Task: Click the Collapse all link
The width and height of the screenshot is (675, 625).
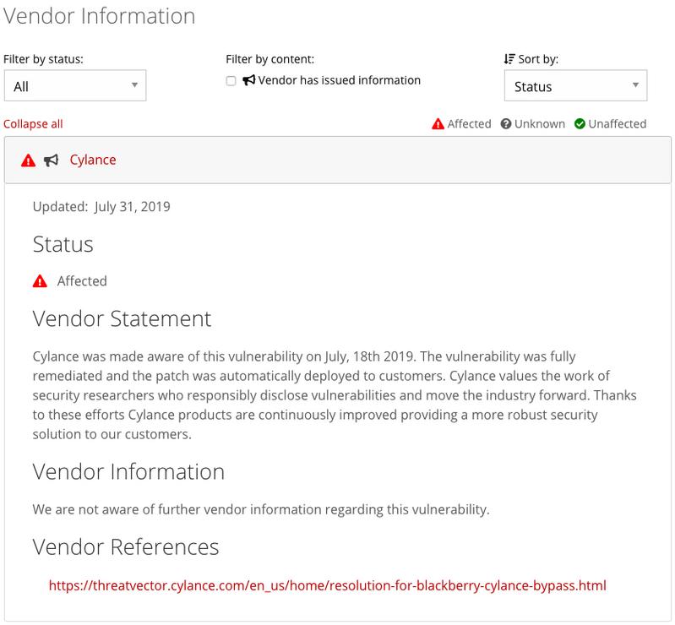Action: 33,124
